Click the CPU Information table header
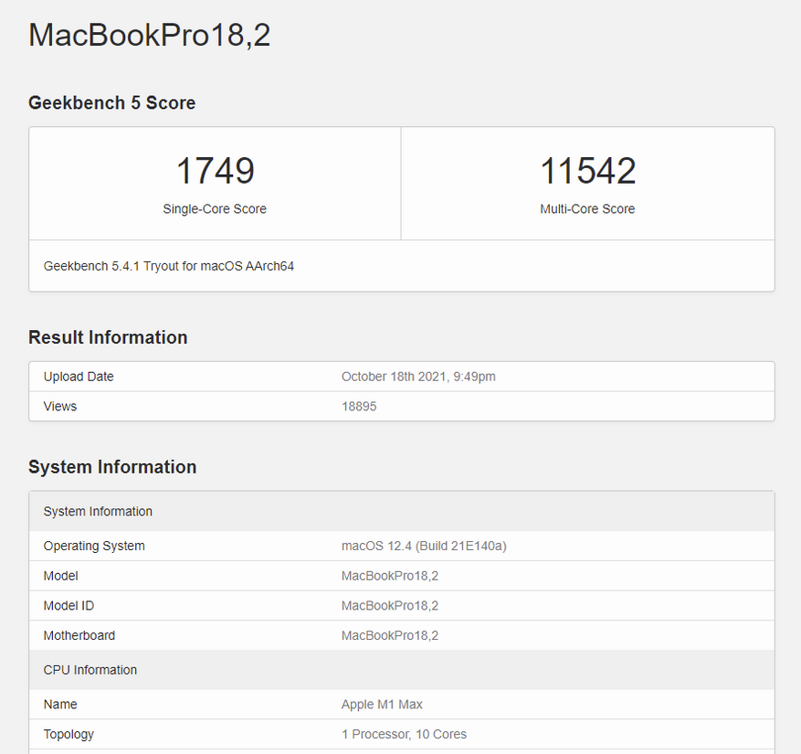The height and width of the screenshot is (754, 801). pos(90,670)
